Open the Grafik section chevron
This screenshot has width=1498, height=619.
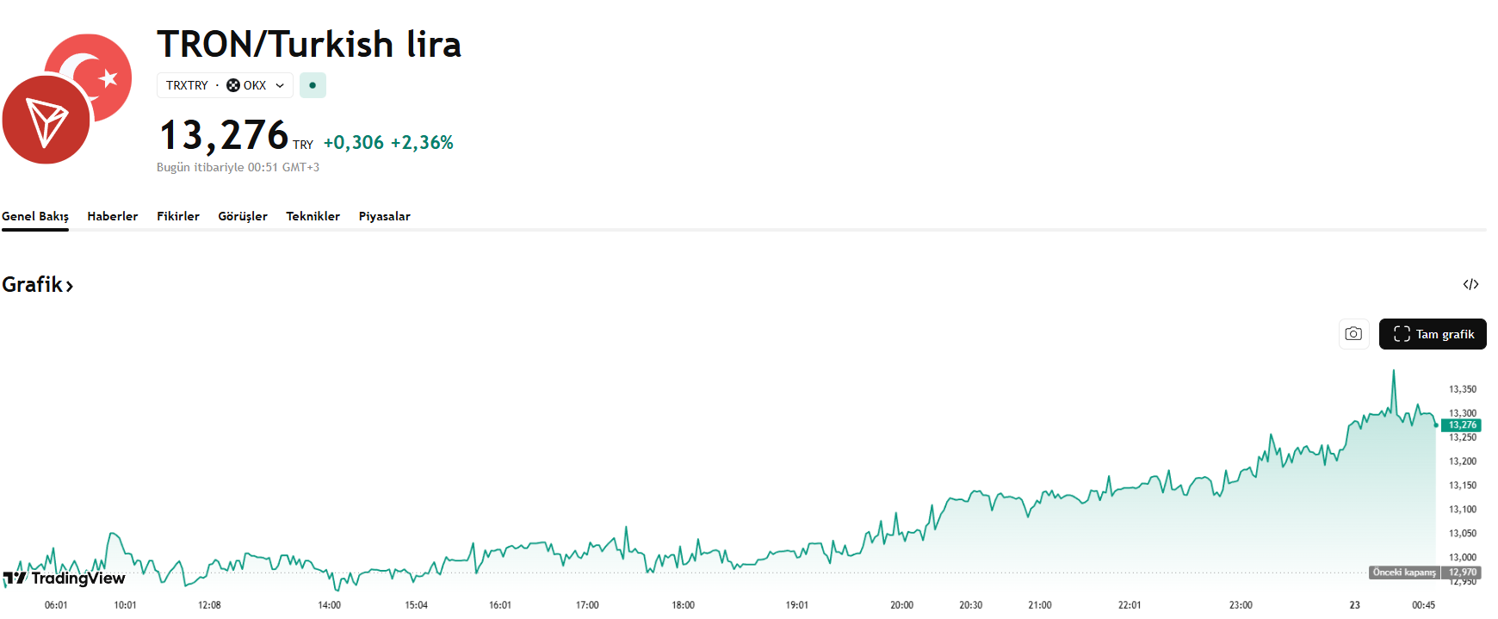coord(70,286)
